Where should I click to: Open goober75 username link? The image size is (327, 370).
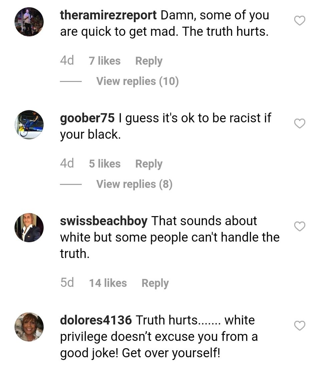(x=87, y=118)
